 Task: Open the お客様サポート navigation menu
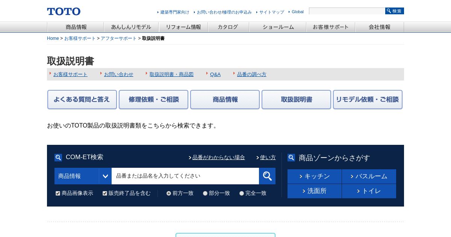pos(331,27)
